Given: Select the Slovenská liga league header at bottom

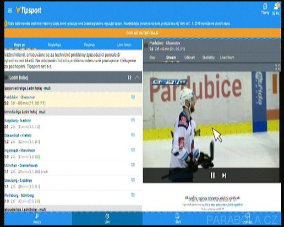Looking at the screenshot, I should tap(73, 209).
